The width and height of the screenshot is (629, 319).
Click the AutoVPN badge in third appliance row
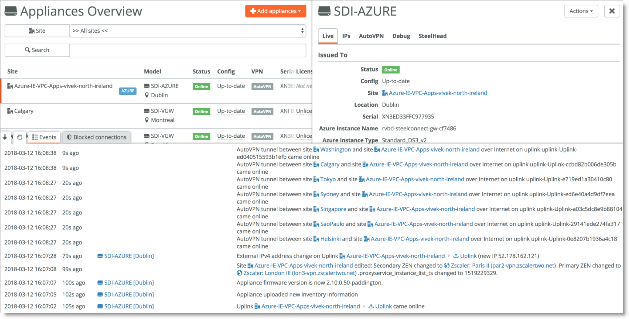[262, 137]
